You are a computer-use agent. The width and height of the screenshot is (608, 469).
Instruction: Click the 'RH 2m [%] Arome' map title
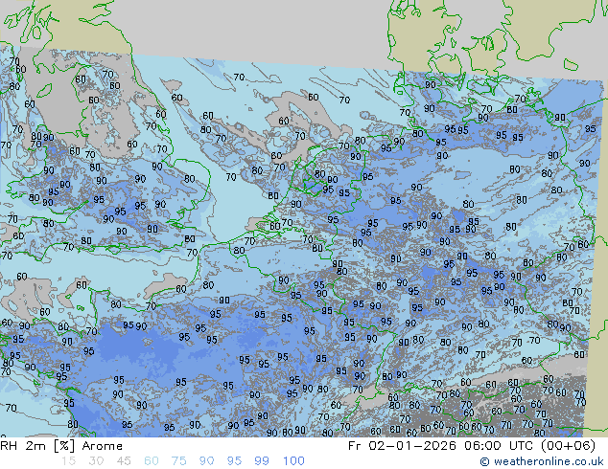click(x=61, y=446)
